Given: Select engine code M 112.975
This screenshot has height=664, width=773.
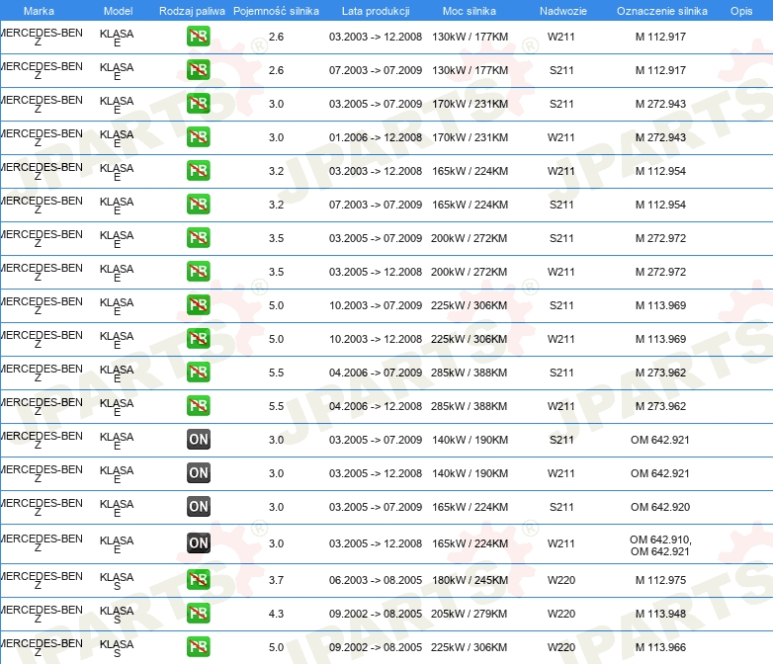Looking at the screenshot, I should point(660,580).
